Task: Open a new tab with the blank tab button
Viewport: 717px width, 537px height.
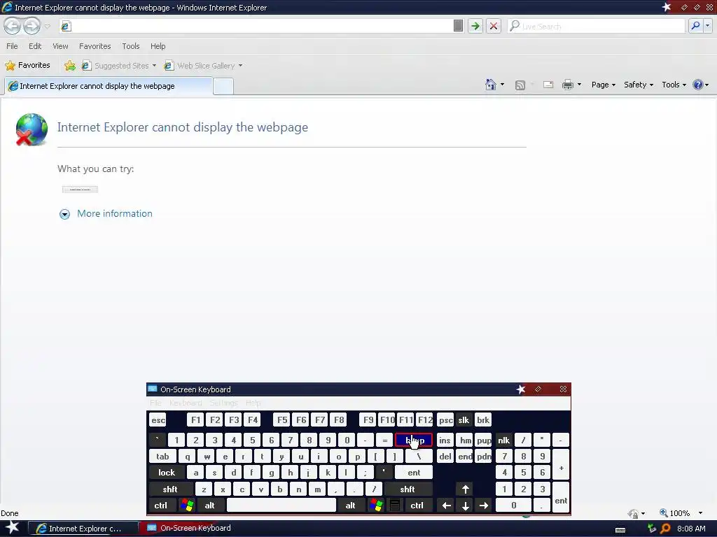Action: click(x=223, y=86)
